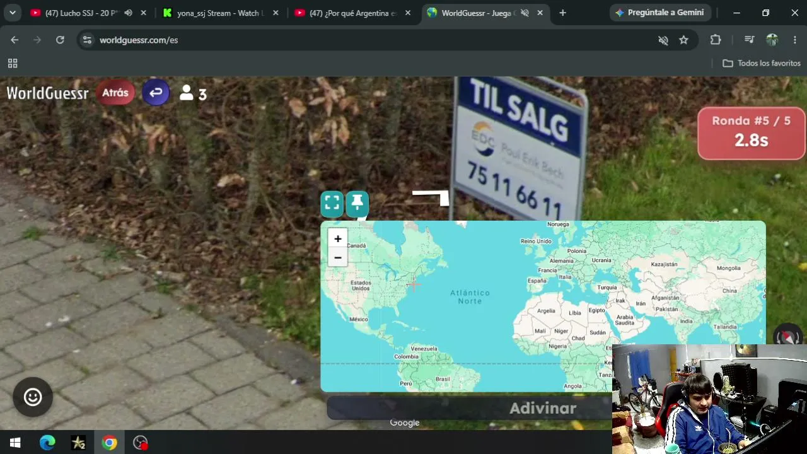Image resolution: width=807 pixels, height=454 pixels.
Task: Click Colombia on the map
Action: click(x=406, y=356)
